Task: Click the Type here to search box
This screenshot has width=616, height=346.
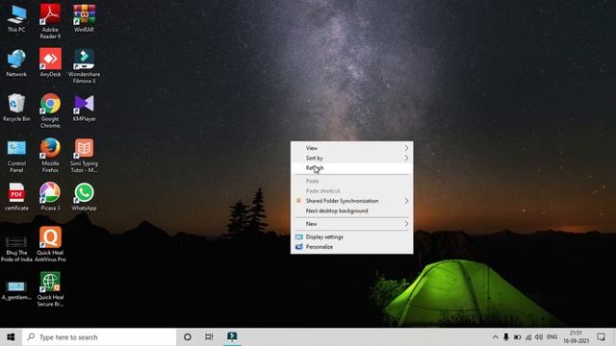Action: 99,337
